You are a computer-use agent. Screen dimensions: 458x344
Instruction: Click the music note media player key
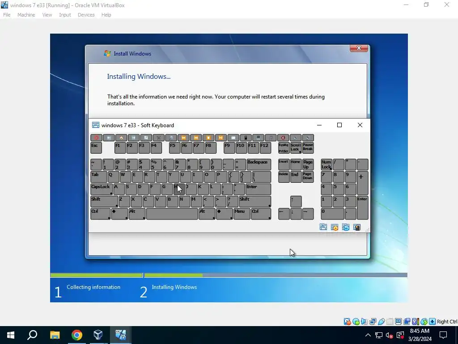271,138
